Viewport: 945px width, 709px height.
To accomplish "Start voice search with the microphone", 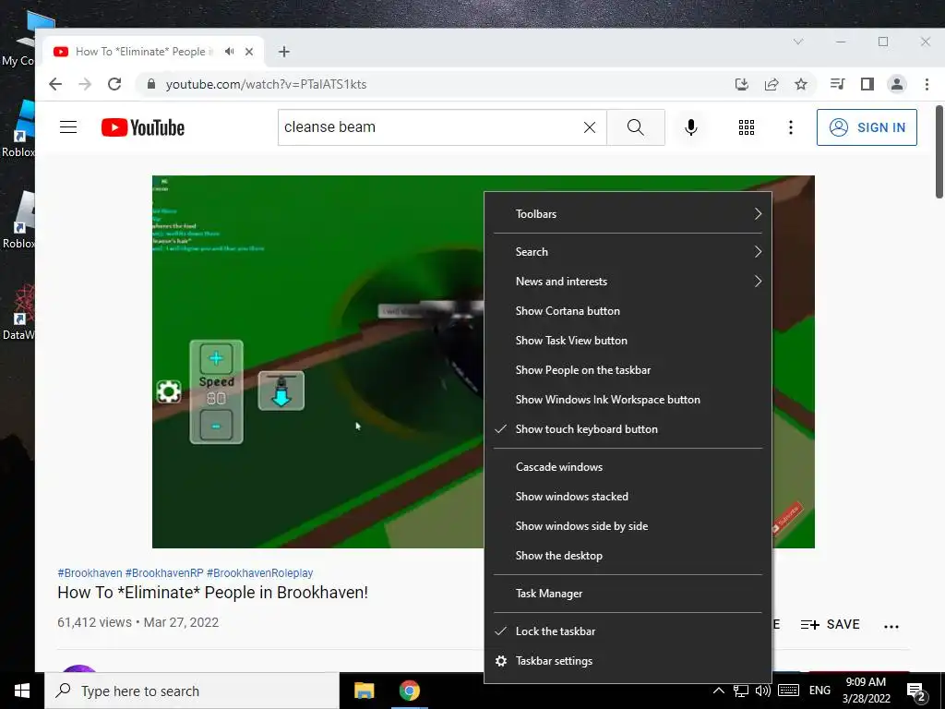I will point(690,127).
